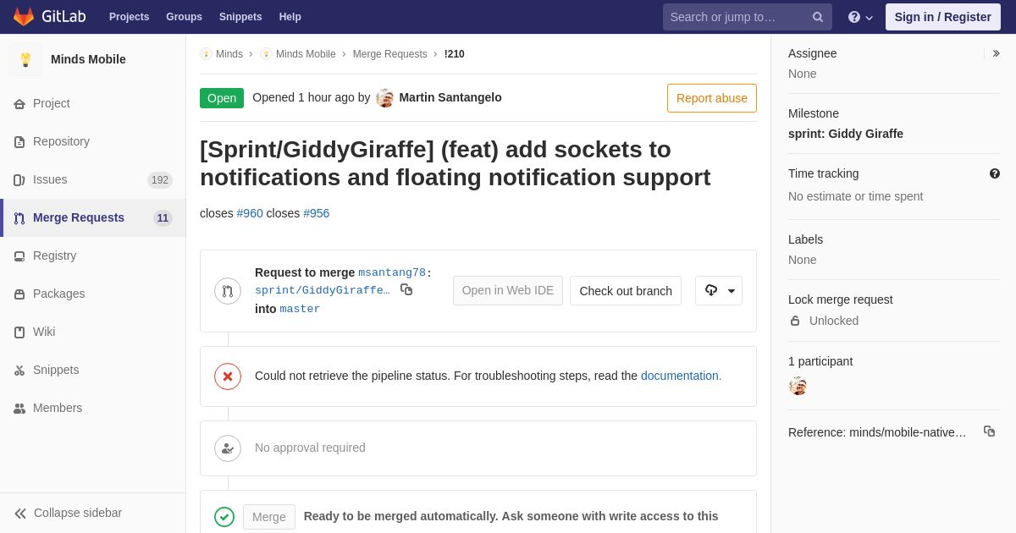The image size is (1016, 533).
Task: Open the Project sidebar section
Action: coord(92,103)
